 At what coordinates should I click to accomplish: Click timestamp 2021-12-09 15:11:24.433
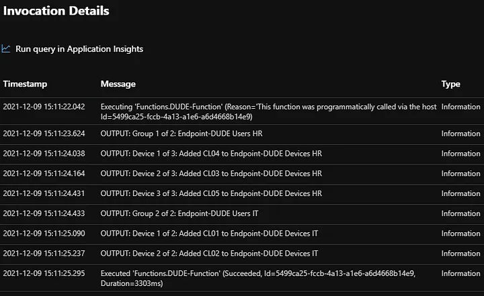(x=44, y=214)
